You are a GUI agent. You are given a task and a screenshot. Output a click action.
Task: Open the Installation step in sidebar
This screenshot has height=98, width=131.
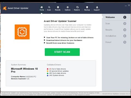coord(111,36)
